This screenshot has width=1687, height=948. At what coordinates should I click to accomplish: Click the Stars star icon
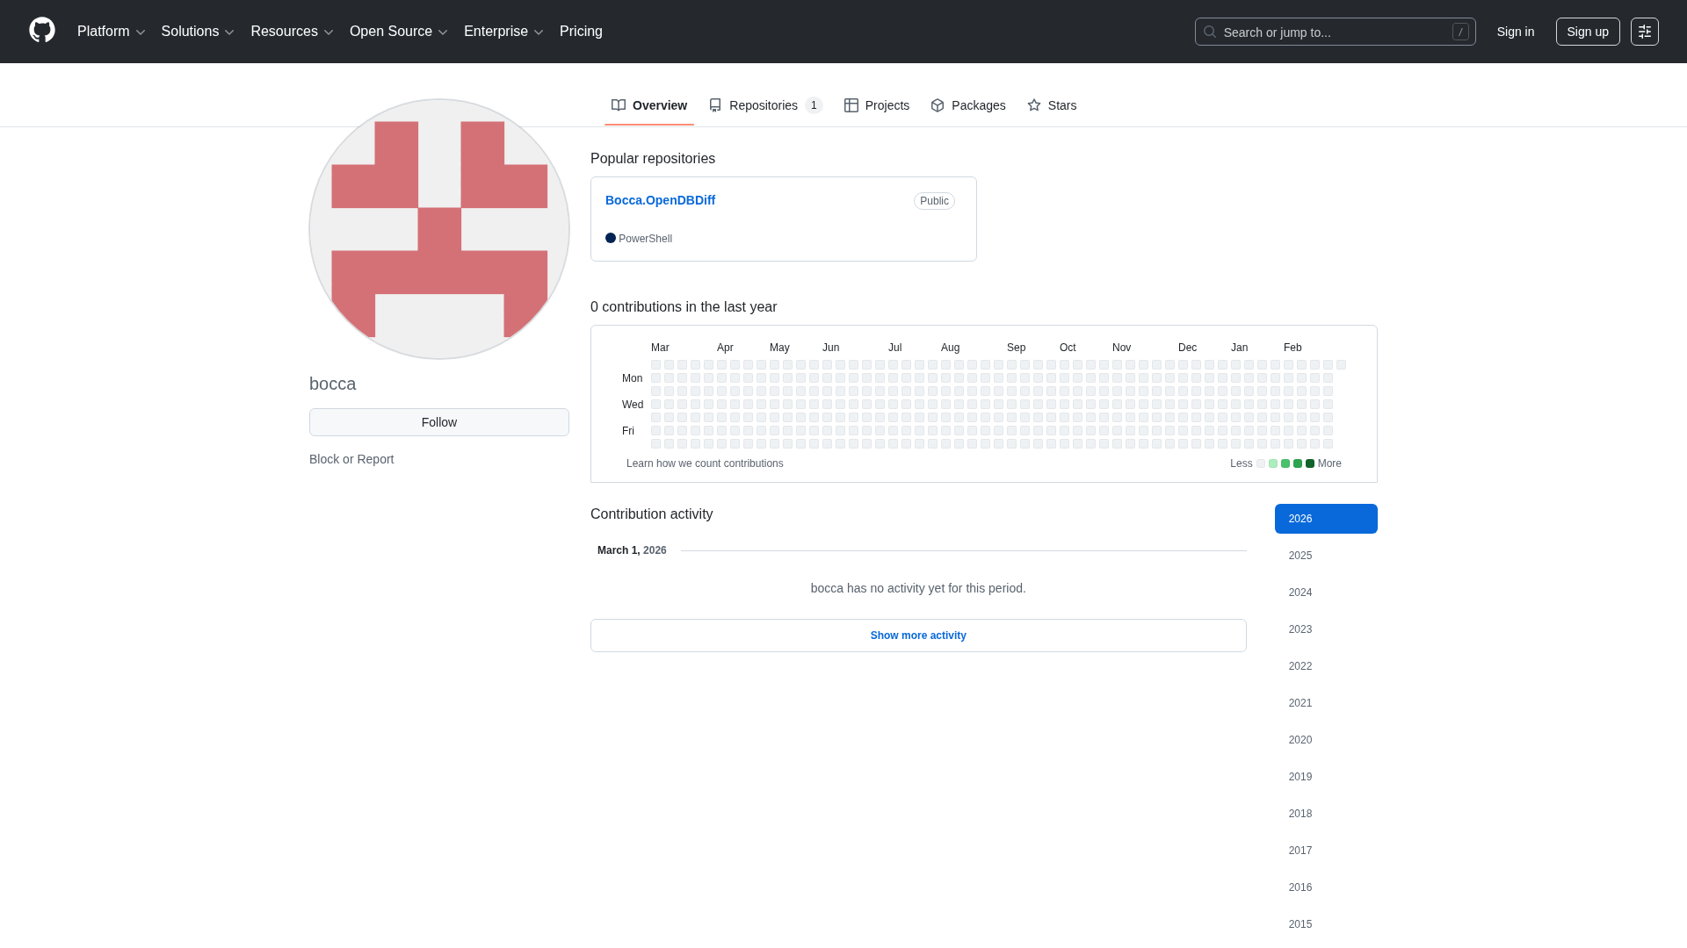tap(1034, 105)
